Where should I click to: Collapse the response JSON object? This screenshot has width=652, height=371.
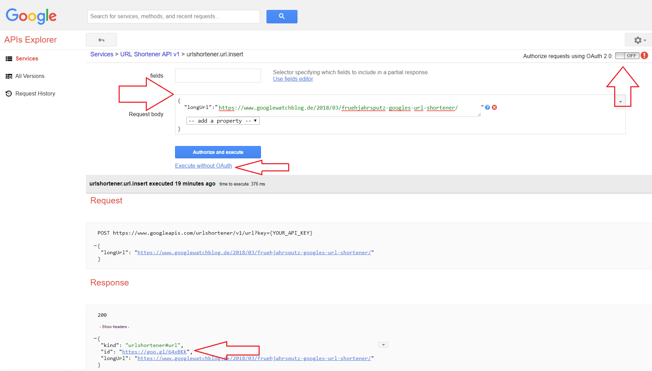pos(95,339)
